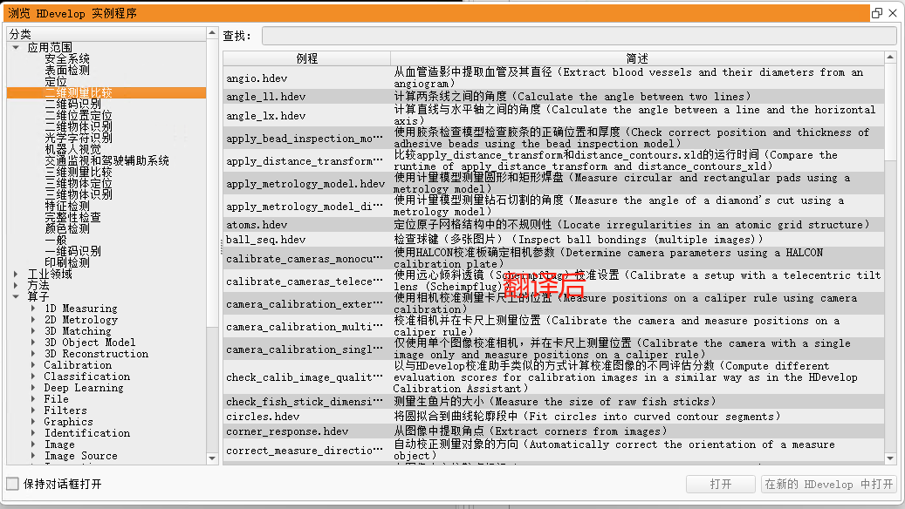The width and height of the screenshot is (905, 509).
Task: Collapse the 应用范围 tree node
Action: (17, 47)
